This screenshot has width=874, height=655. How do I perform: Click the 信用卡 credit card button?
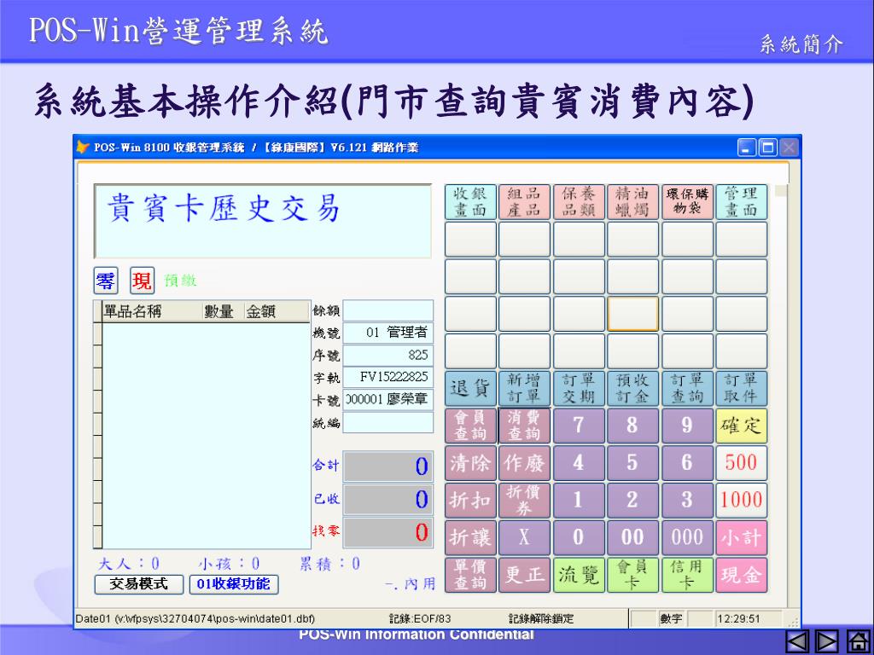point(687,576)
